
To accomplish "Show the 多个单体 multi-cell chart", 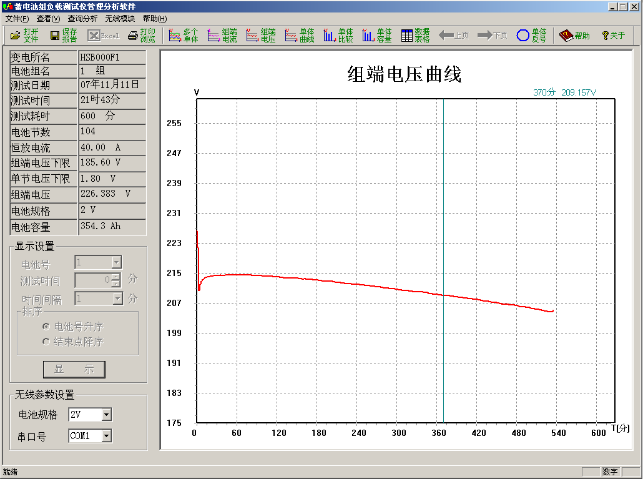I will coord(184,36).
